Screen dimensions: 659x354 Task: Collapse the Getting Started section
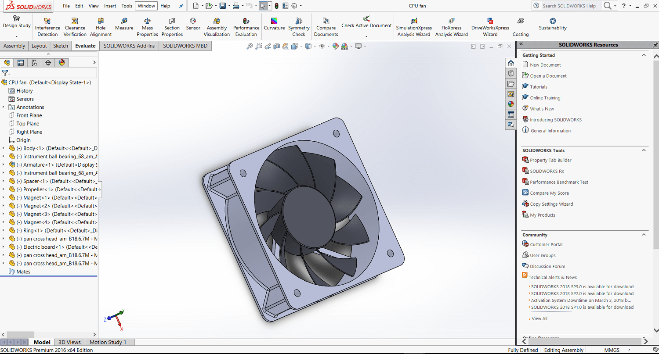pyautogui.click(x=644, y=55)
